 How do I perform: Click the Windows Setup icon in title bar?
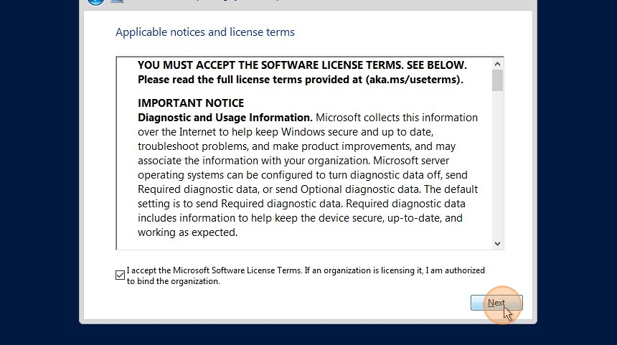coord(117,1)
